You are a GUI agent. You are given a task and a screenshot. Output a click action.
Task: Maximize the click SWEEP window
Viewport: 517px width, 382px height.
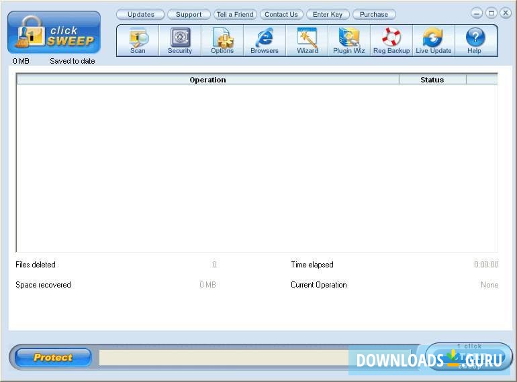(491, 13)
